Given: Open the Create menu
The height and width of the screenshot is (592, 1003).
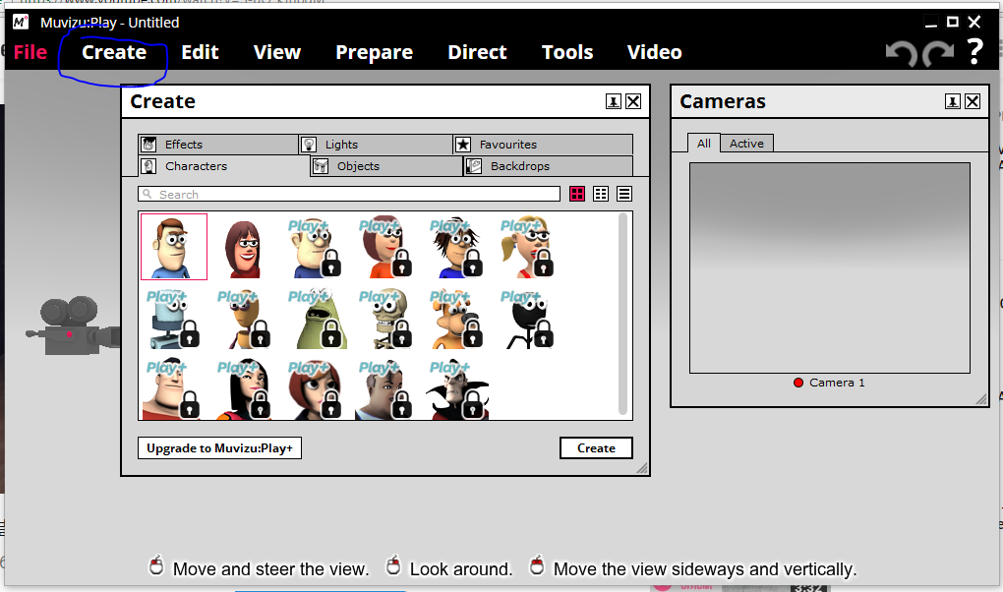Looking at the screenshot, I should (114, 52).
